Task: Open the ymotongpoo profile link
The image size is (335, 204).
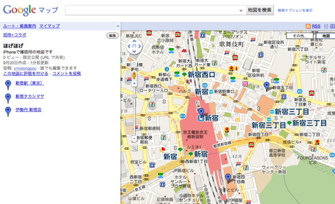Action: point(25,68)
